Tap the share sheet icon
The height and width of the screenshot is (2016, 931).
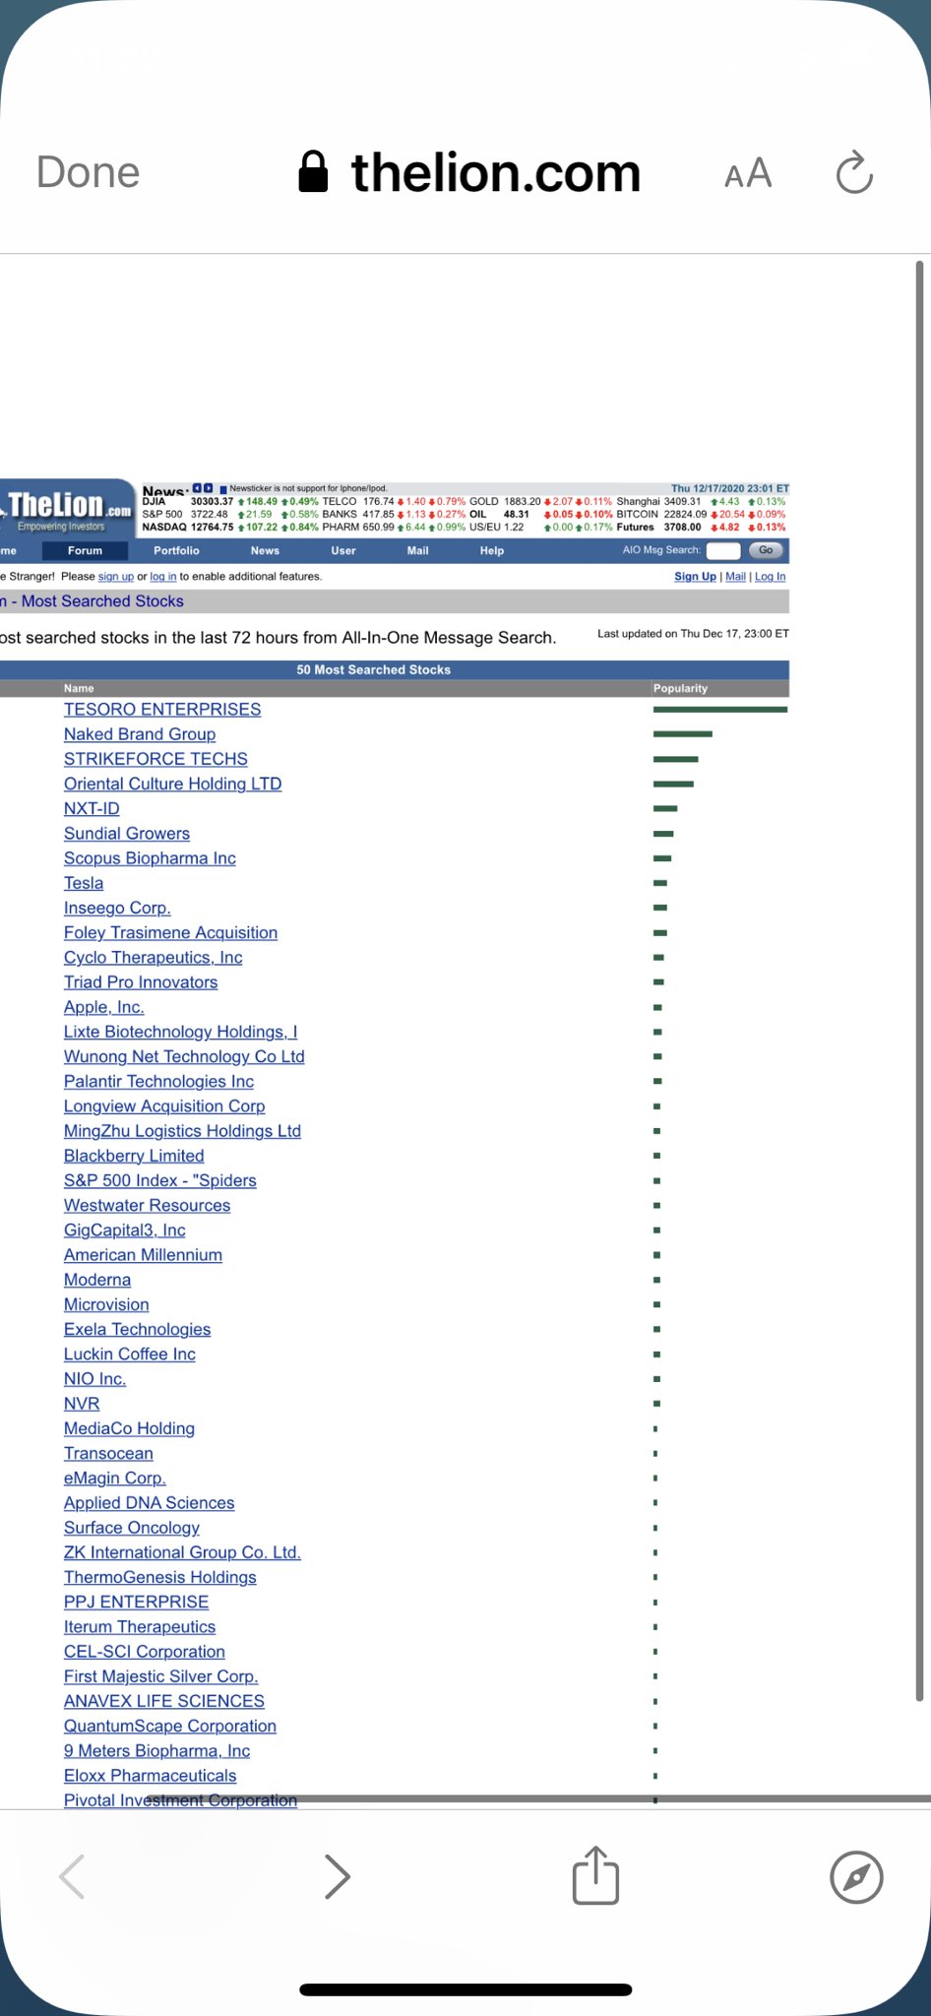595,1875
